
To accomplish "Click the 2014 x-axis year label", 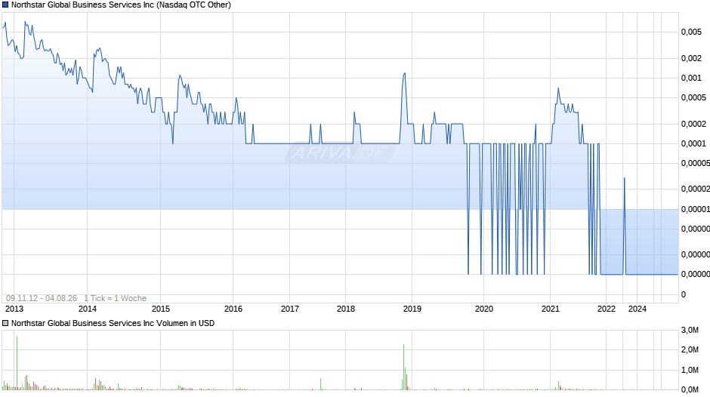I will click(x=88, y=309).
